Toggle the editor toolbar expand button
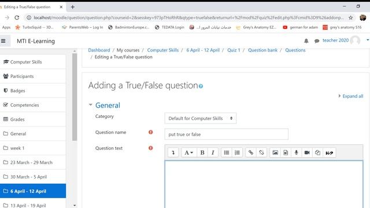370x208 pixels. pos(173,153)
